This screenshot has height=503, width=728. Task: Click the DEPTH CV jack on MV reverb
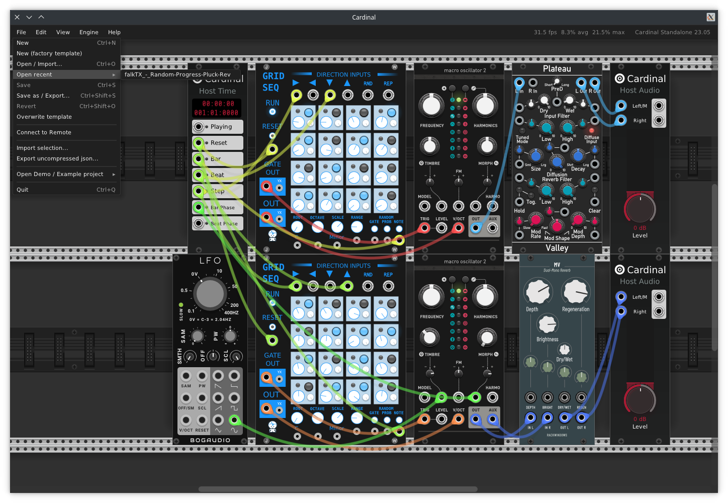pyautogui.click(x=530, y=397)
